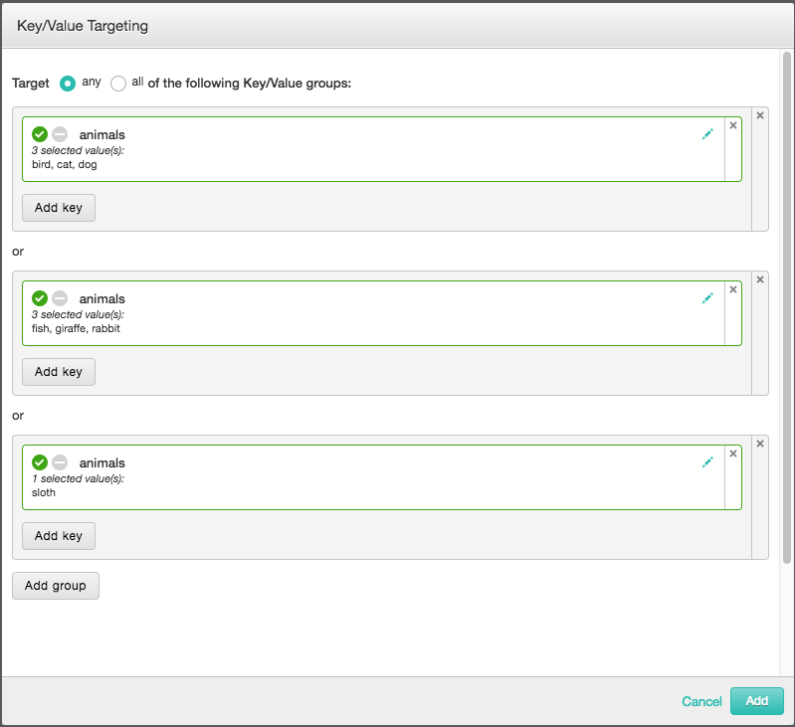The width and height of the screenshot is (795, 727).
Task: Select the 'any' target radio button
Action: point(68,84)
